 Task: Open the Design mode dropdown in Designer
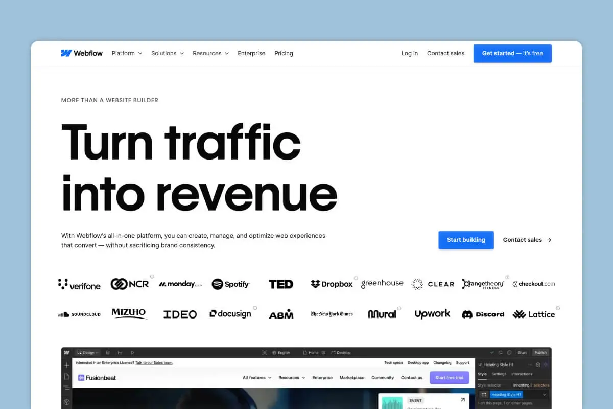(x=88, y=353)
